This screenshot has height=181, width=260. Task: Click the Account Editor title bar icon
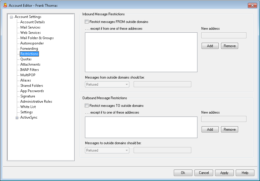5,5
